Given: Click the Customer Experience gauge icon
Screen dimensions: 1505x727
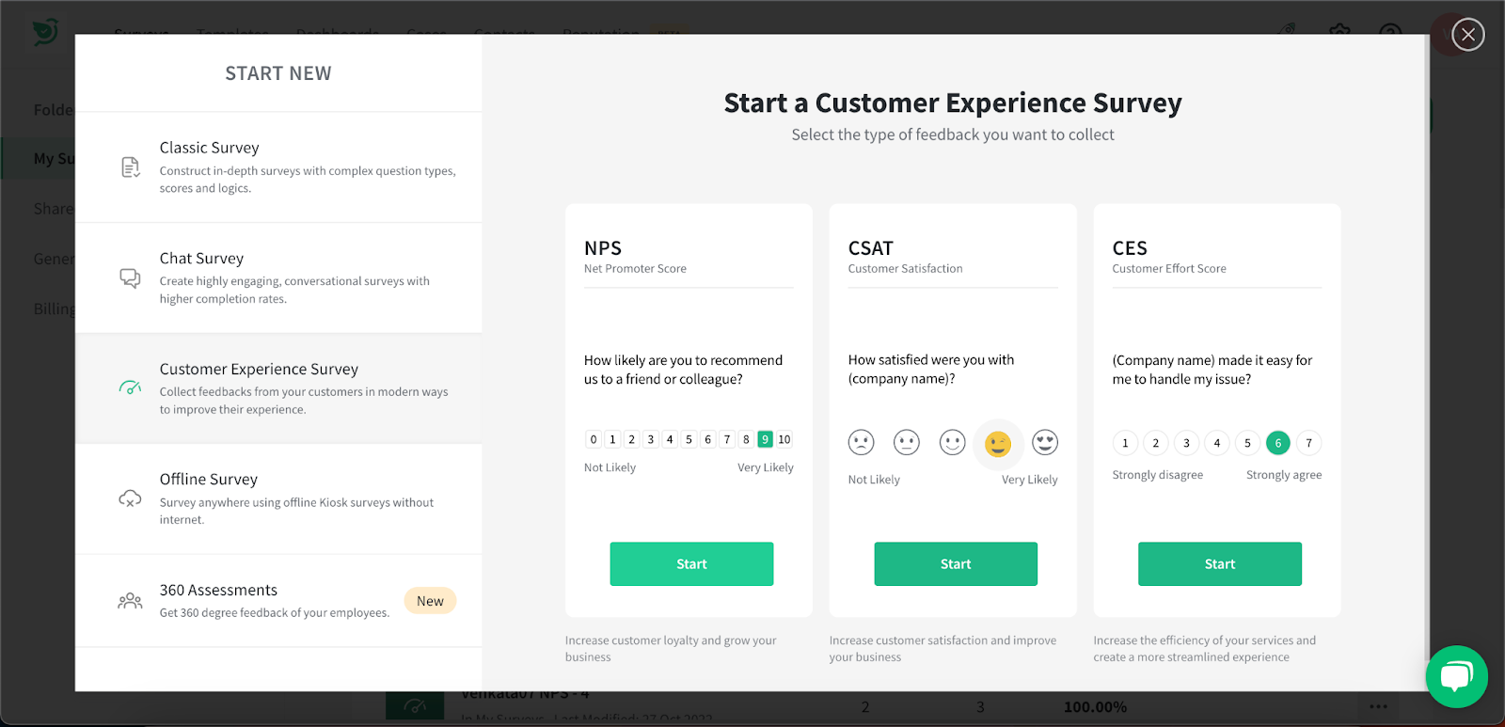Looking at the screenshot, I should (131, 387).
